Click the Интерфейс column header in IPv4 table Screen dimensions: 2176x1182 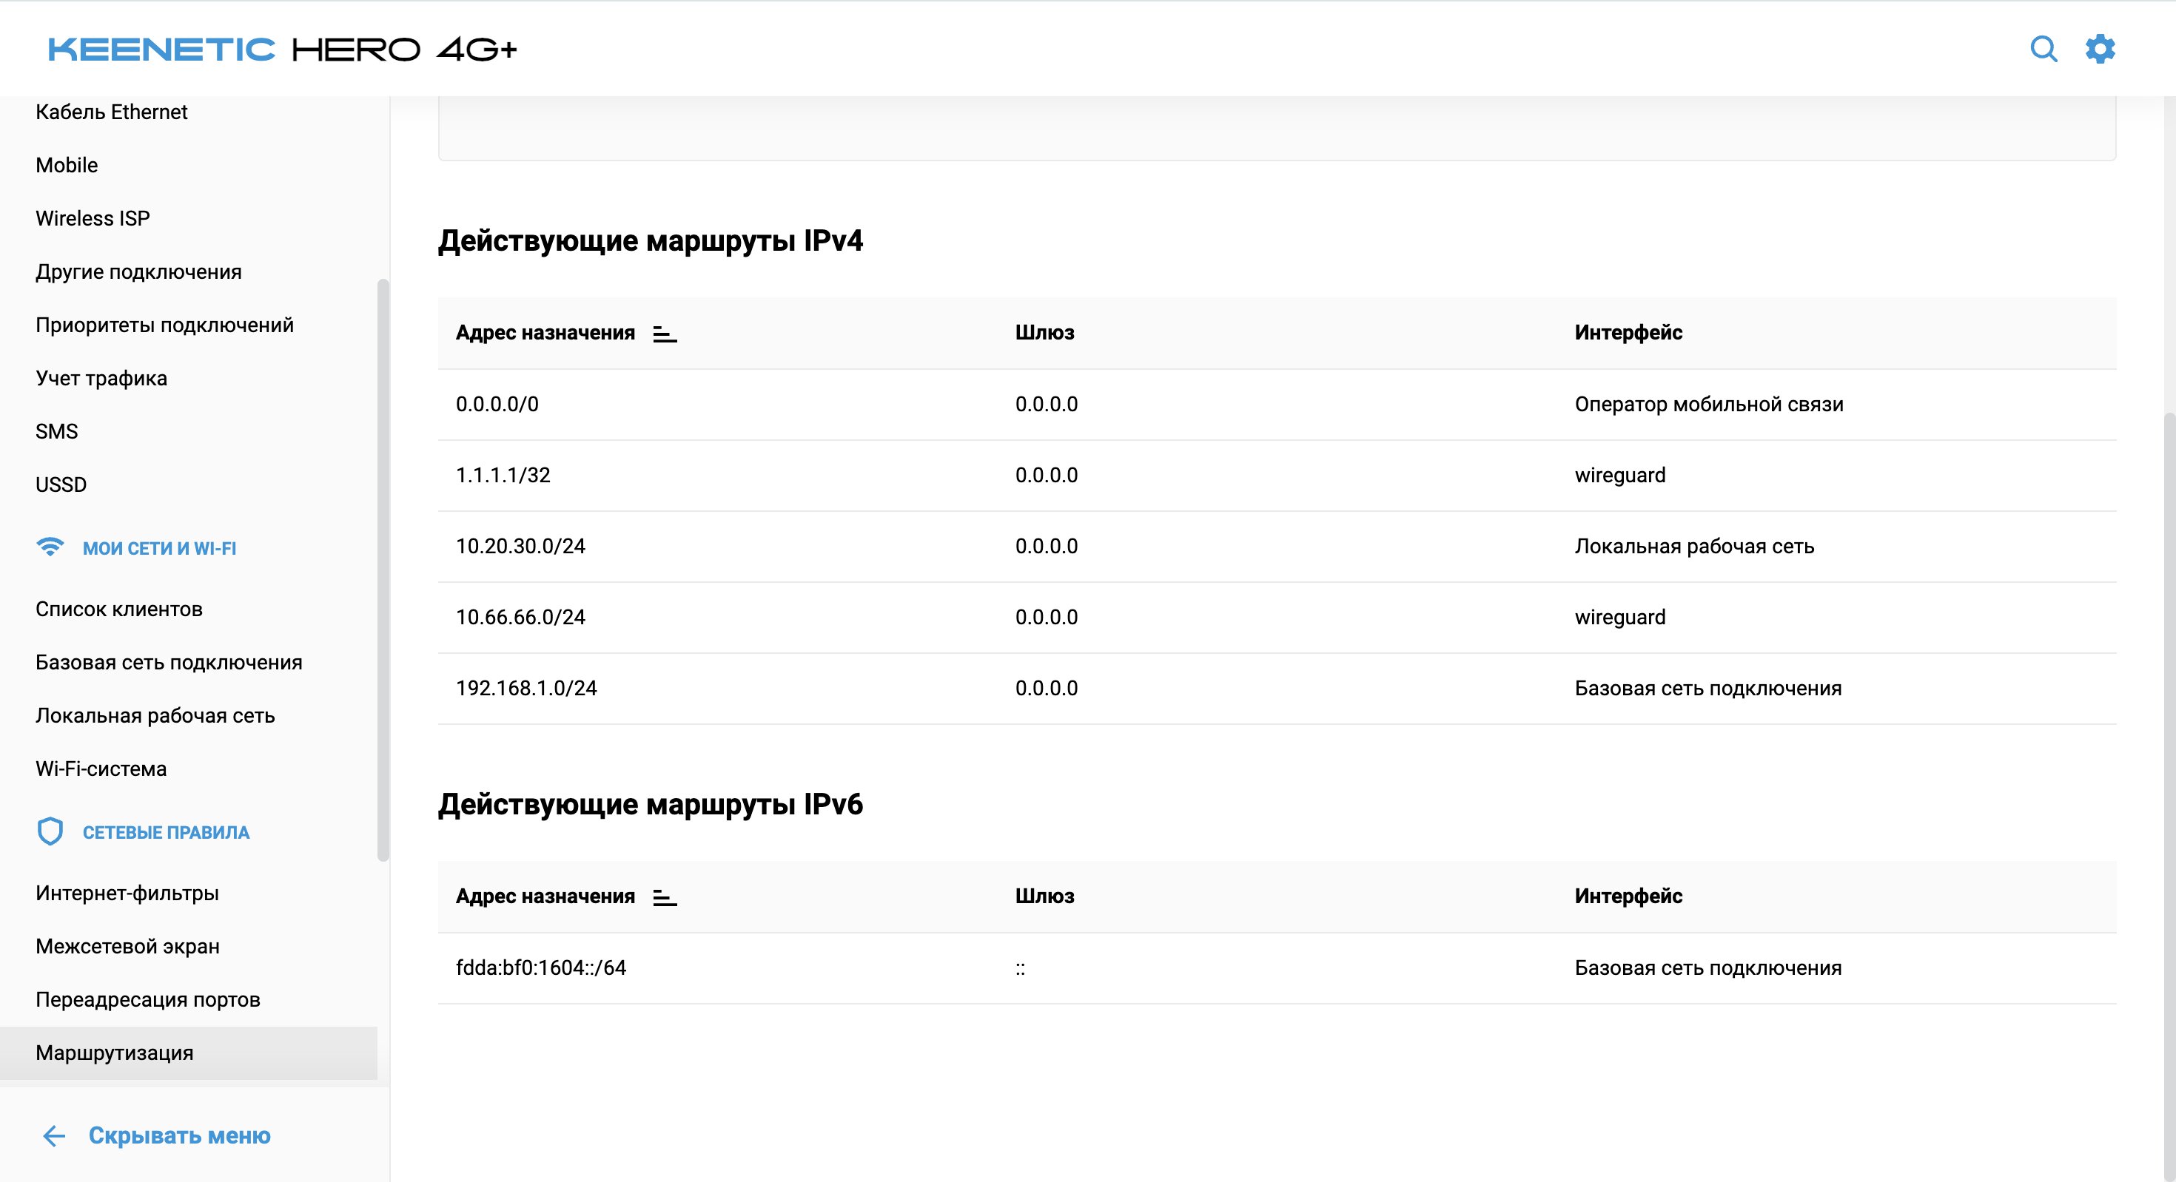1628,333
